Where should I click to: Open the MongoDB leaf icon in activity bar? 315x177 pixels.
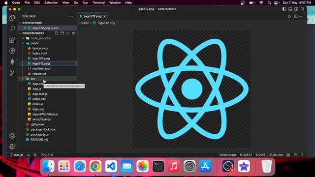[x=12, y=62]
